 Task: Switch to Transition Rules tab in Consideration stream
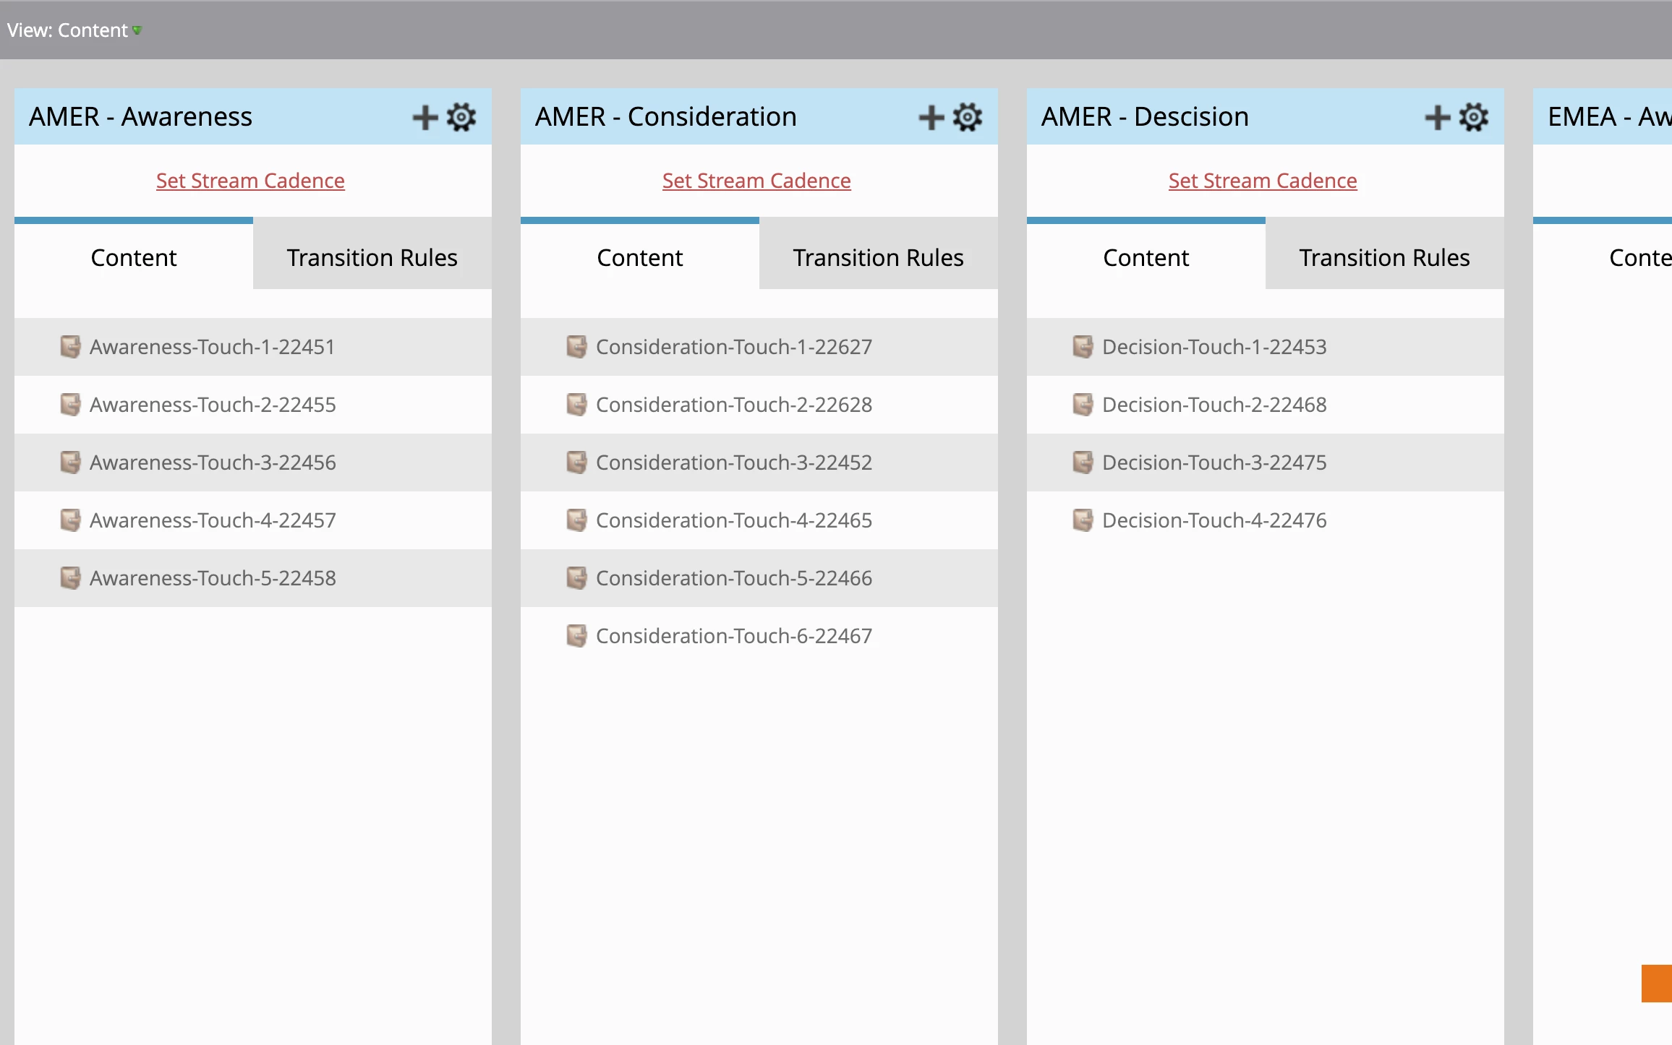[878, 257]
